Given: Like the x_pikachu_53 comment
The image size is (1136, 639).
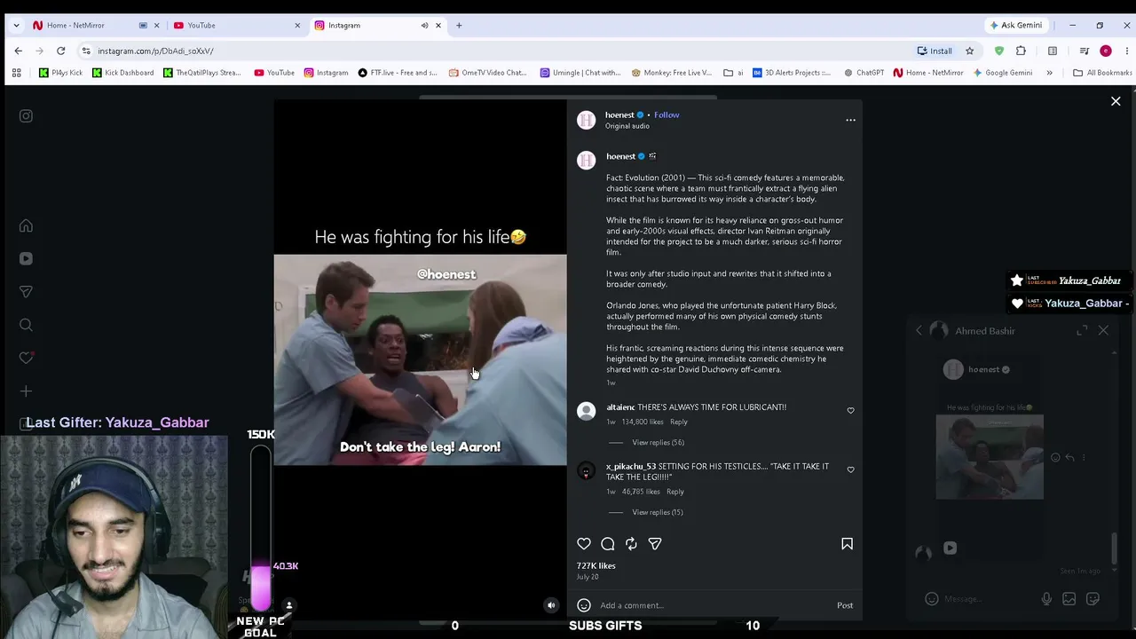Looking at the screenshot, I should tap(850, 469).
